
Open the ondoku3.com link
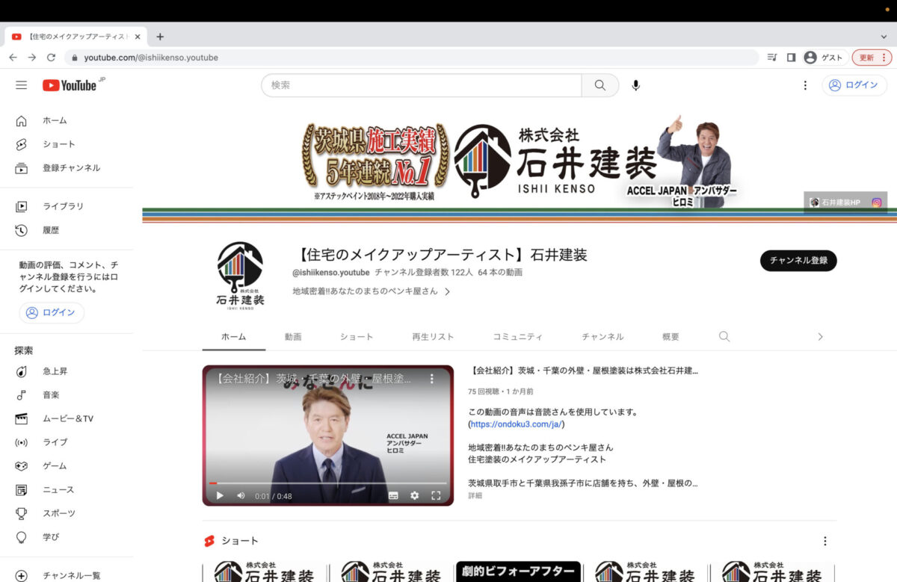(517, 424)
